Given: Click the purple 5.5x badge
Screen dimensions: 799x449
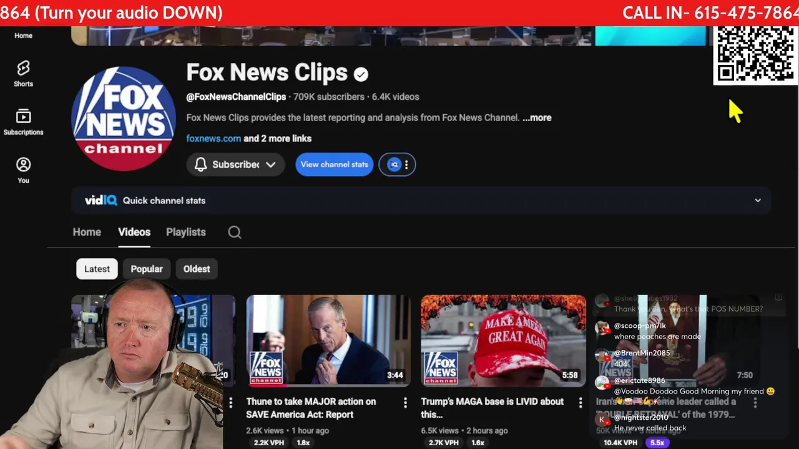Looking at the screenshot, I should pyautogui.click(x=657, y=443).
